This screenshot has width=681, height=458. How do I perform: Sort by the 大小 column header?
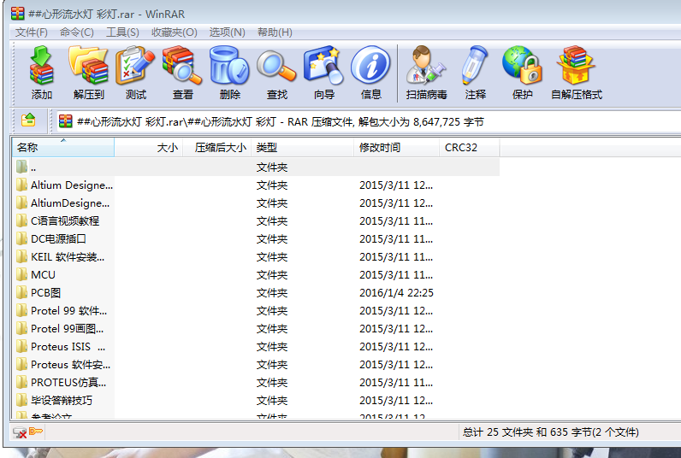click(x=149, y=148)
